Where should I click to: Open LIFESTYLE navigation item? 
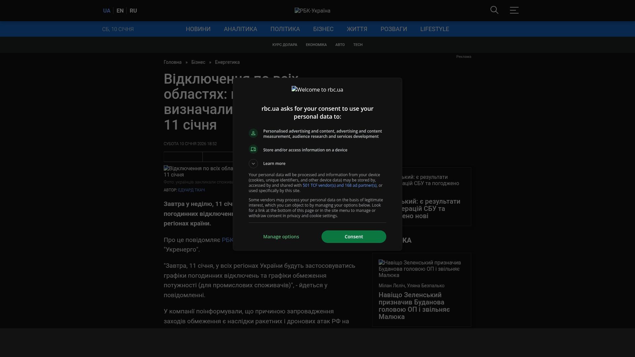pos(435,29)
